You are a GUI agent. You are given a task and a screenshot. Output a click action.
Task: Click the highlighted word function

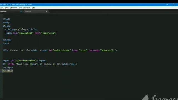(8, 71)
